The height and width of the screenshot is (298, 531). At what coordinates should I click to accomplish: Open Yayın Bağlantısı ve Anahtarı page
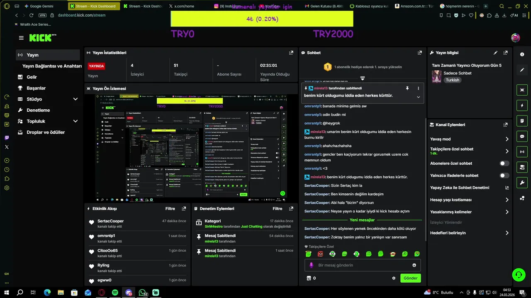(x=52, y=66)
